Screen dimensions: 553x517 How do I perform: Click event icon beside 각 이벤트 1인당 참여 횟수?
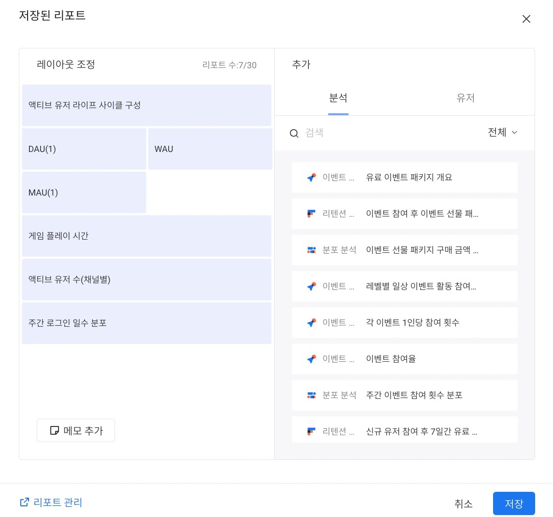[311, 322]
